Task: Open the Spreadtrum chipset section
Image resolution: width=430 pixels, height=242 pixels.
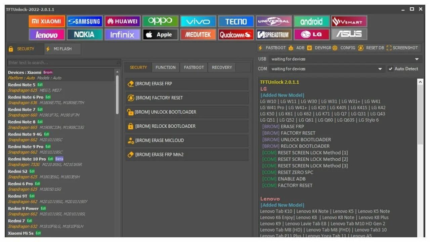Action: 274,34
